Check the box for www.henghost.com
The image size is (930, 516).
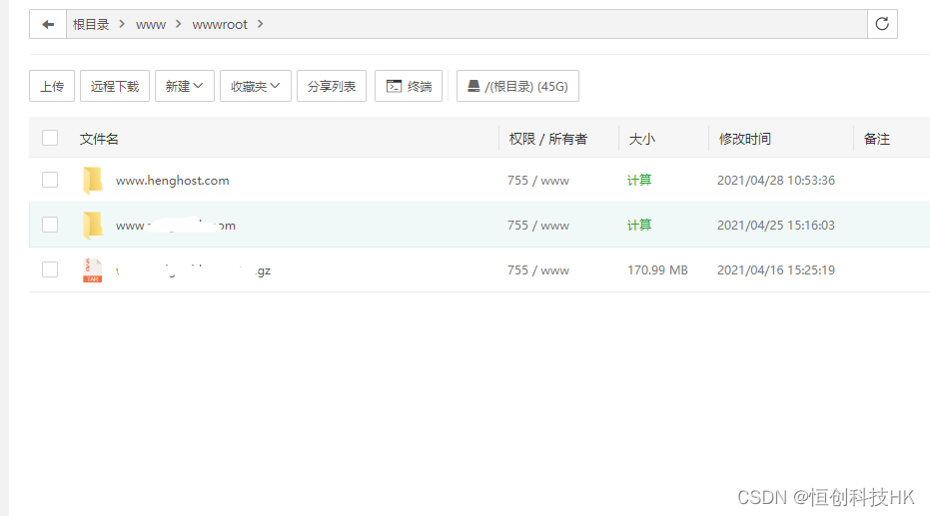(x=50, y=180)
